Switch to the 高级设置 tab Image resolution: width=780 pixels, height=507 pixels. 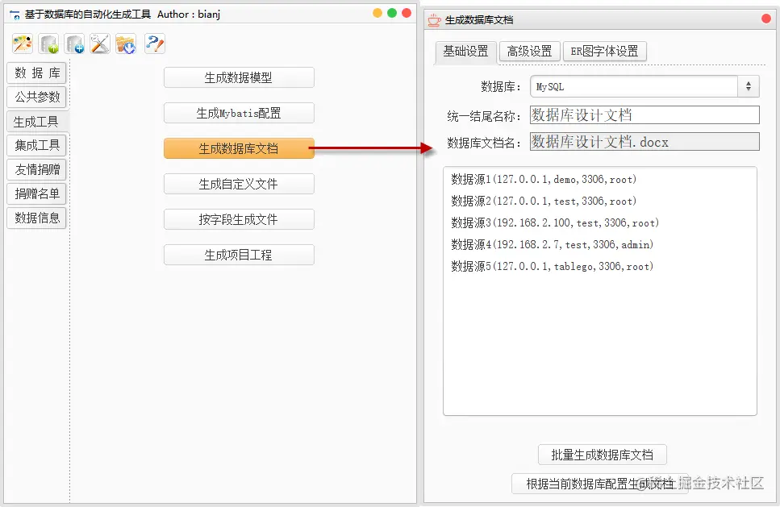530,52
